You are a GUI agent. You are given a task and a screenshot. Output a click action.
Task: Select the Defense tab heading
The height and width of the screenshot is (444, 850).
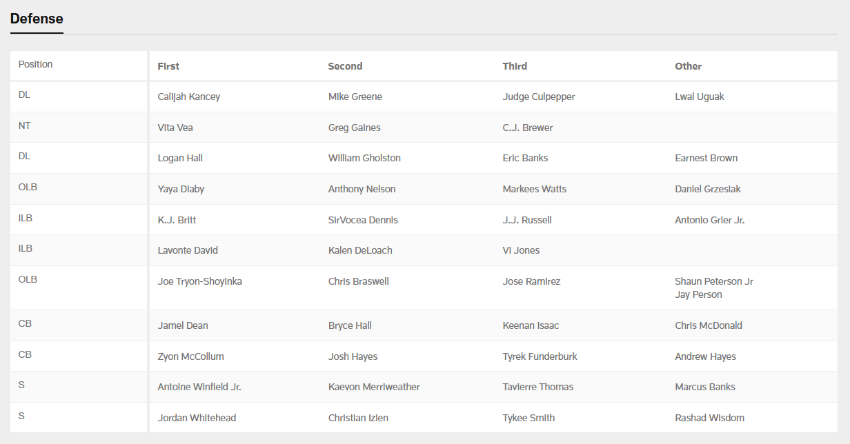(37, 19)
